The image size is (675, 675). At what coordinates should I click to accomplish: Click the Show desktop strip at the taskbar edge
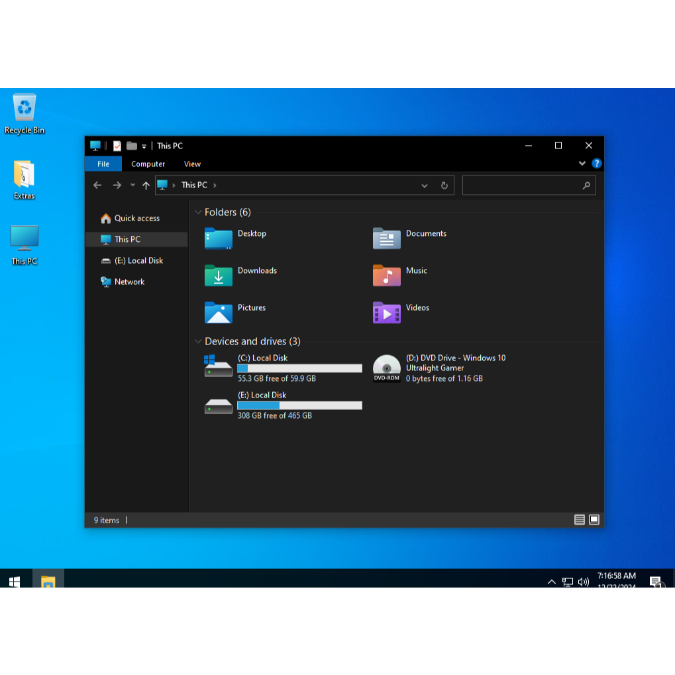click(x=673, y=578)
